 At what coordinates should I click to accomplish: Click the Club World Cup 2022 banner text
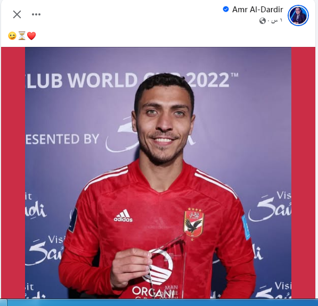[x=132, y=80]
